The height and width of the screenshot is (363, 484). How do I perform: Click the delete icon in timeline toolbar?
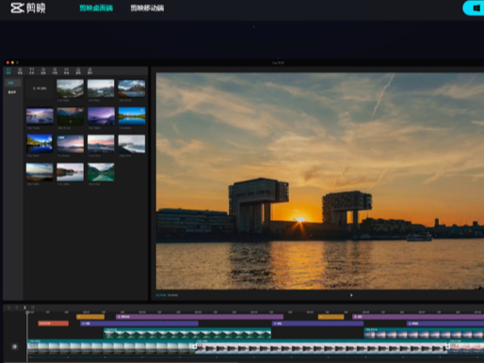33,308
